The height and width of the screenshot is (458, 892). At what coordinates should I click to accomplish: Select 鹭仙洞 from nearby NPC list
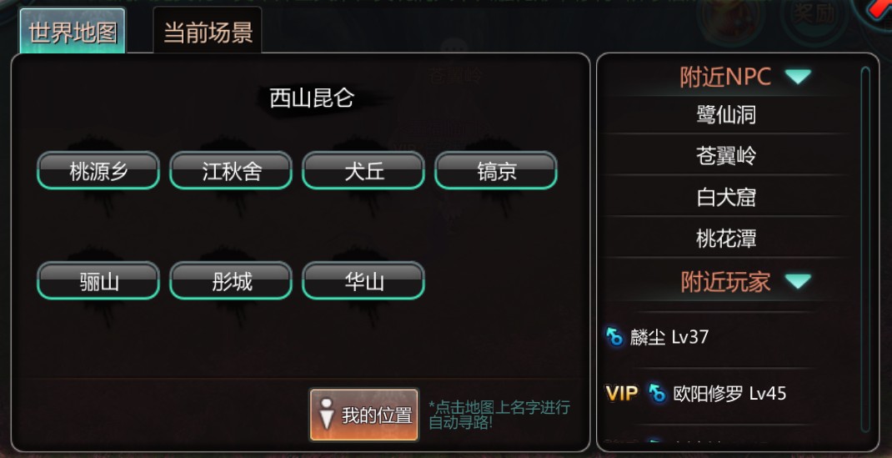pyautogui.click(x=726, y=114)
